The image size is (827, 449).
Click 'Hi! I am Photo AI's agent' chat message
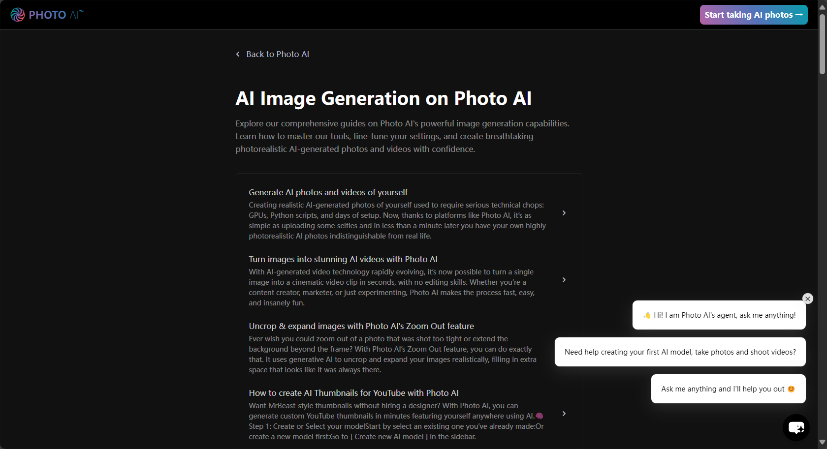[x=719, y=315]
